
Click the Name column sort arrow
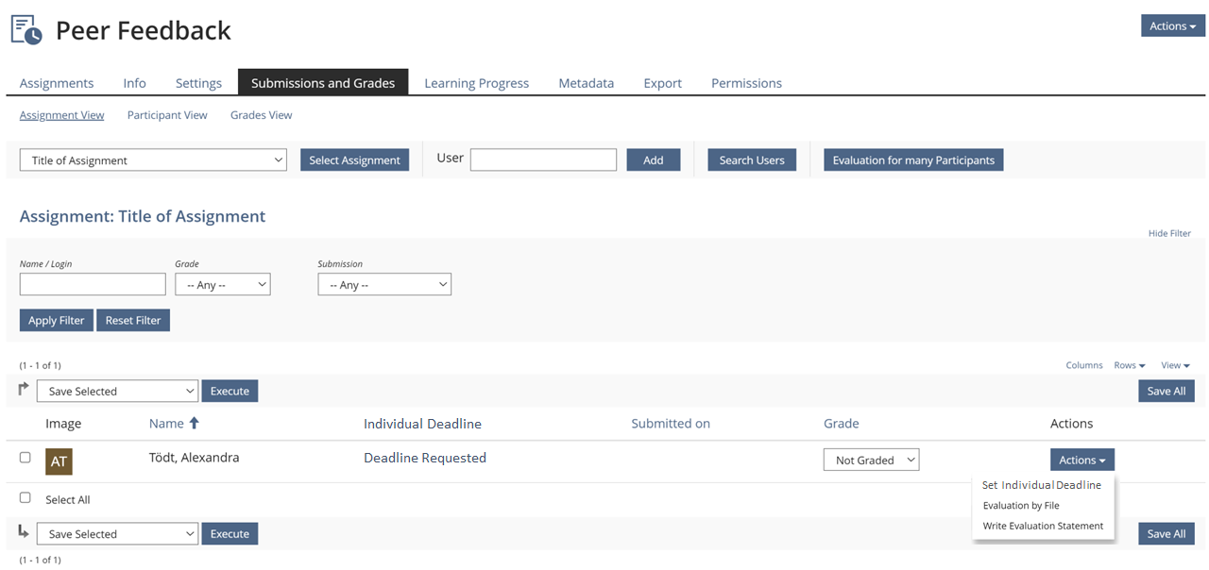pyautogui.click(x=195, y=424)
